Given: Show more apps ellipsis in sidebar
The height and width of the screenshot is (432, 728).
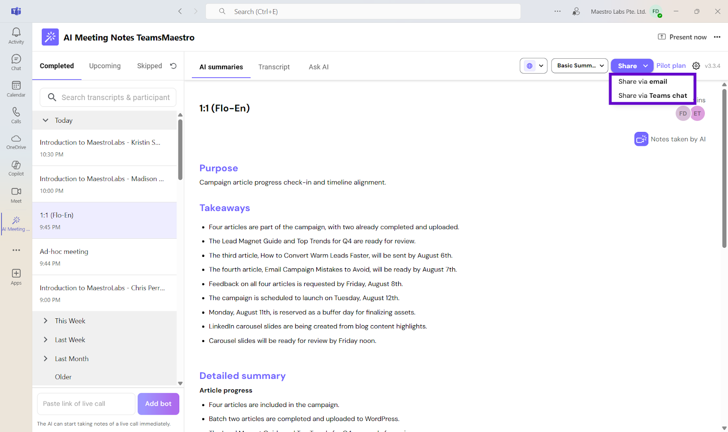Looking at the screenshot, I should tap(16, 250).
